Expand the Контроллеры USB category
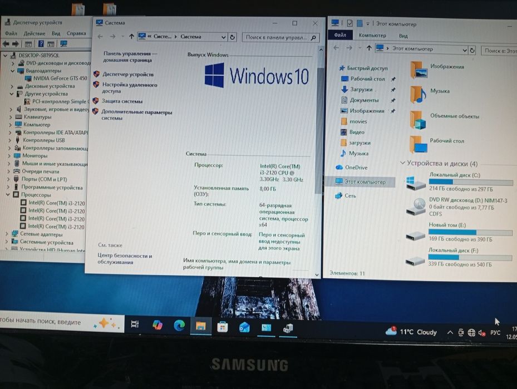Screen dimensions: 517x389 10,140
